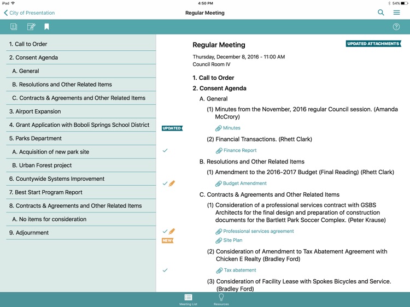This screenshot has width=410, height=307.
Task: Open the Minutes attachment link
Action: click(x=231, y=128)
